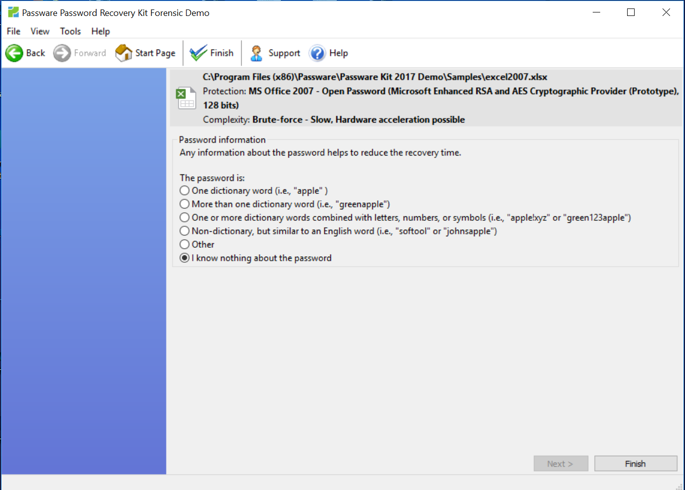The height and width of the screenshot is (490, 685).
Task: Click the file path text showing excel2007.xlsx
Action: click(x=375, y=77)
